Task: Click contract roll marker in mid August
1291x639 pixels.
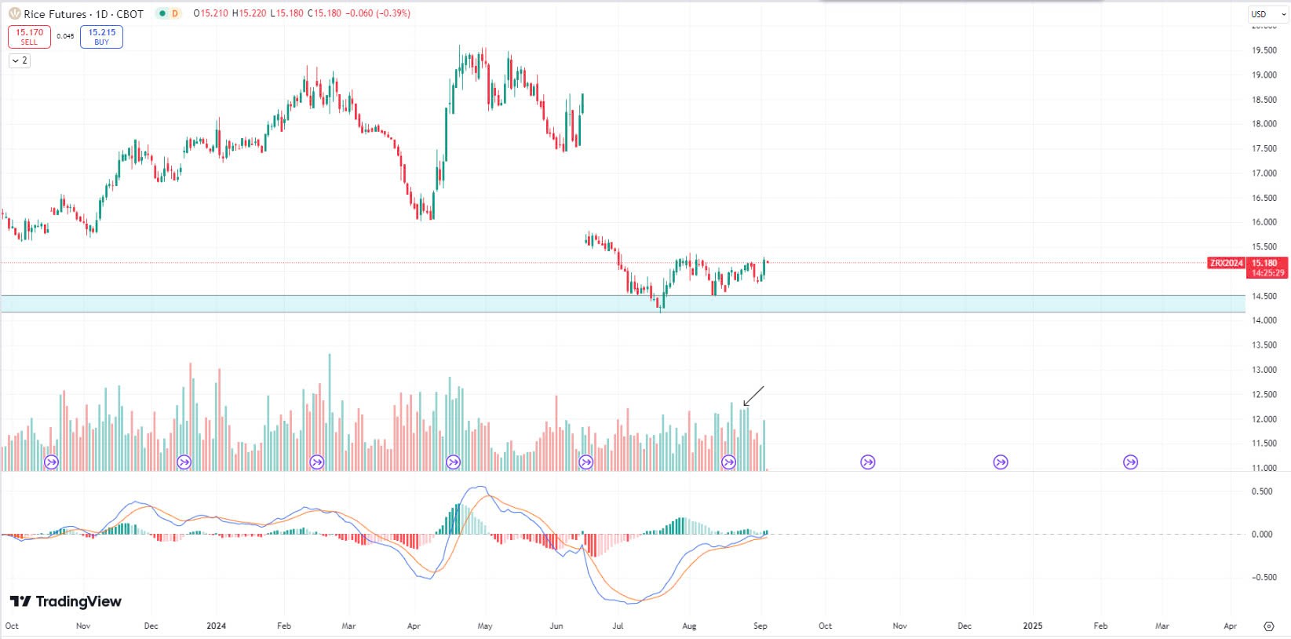Action: pyautogui.click(x=728, y=462)
